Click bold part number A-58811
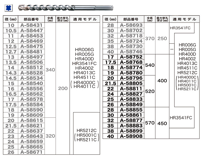203x159 pixels. click(x=131, y=89)
